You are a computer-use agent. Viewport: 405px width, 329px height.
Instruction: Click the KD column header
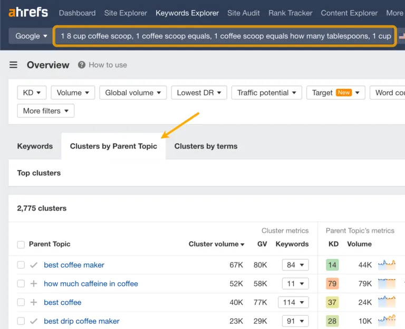pyautogui.click(x=333, y=244)
